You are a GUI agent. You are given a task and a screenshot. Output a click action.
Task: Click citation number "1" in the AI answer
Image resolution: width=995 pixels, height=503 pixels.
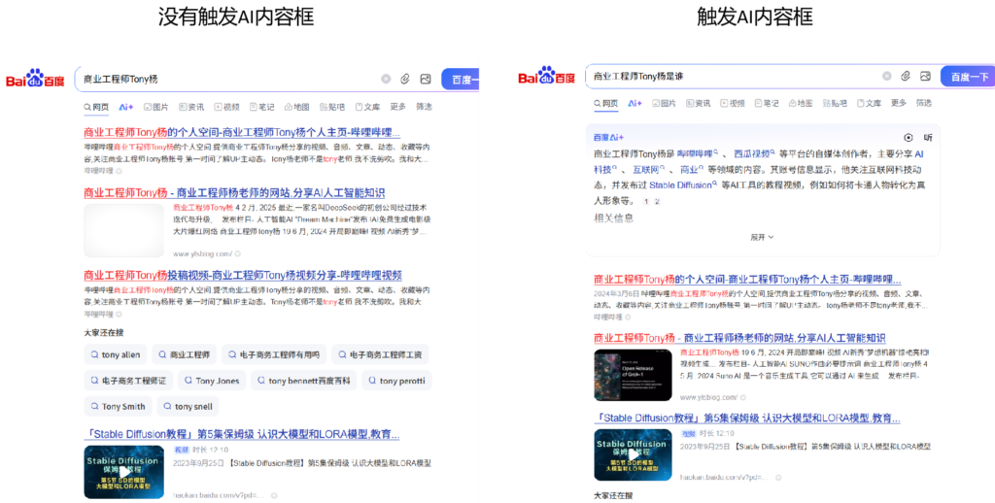coord(645,201)
